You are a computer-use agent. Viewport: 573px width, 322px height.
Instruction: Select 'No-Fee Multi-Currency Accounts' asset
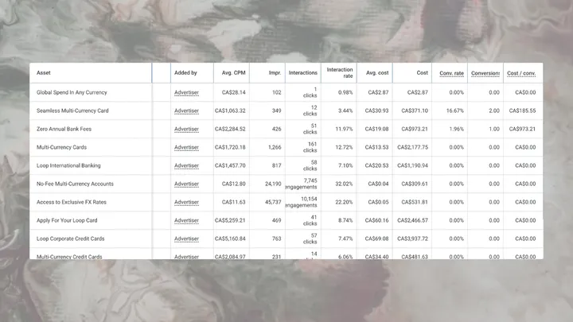click(x=75, y=184)
